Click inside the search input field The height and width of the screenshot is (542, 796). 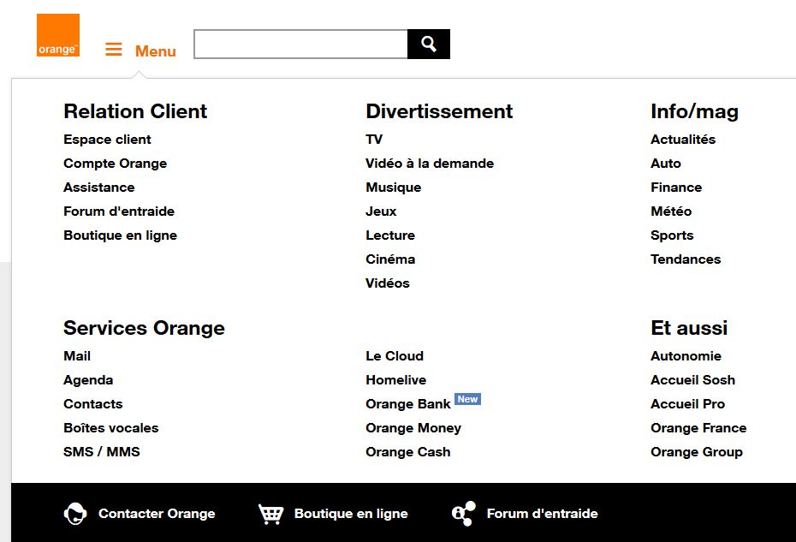point(300,43)
